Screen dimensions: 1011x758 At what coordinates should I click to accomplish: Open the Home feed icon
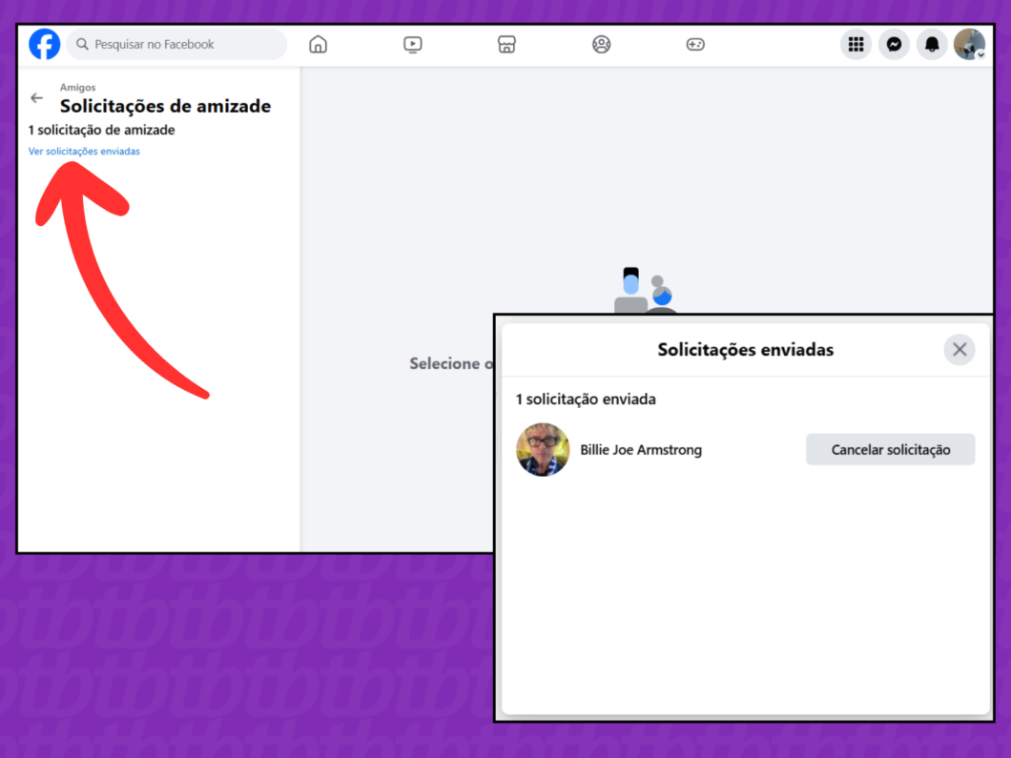point(318,44)
